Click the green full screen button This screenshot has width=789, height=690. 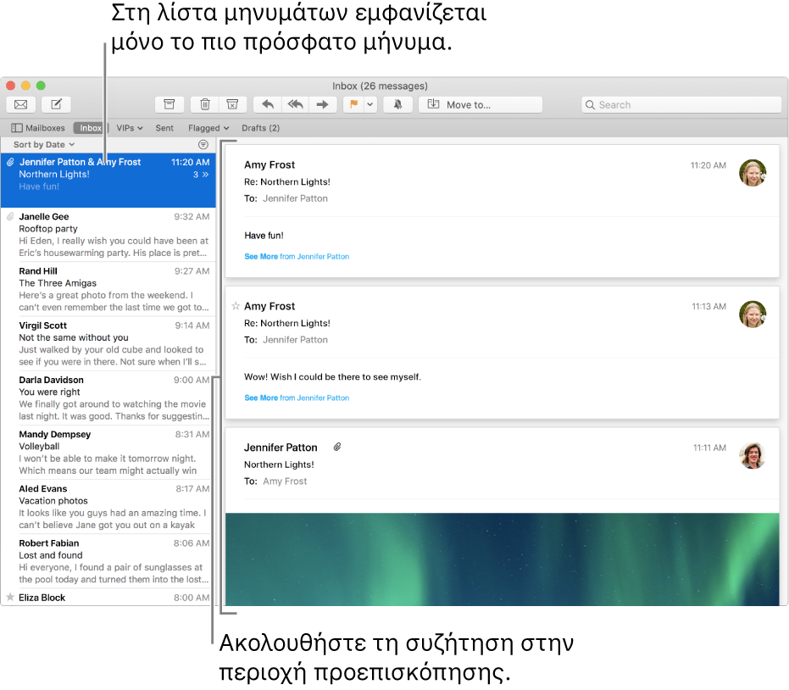pyautogui.click(x=41, y=86)
